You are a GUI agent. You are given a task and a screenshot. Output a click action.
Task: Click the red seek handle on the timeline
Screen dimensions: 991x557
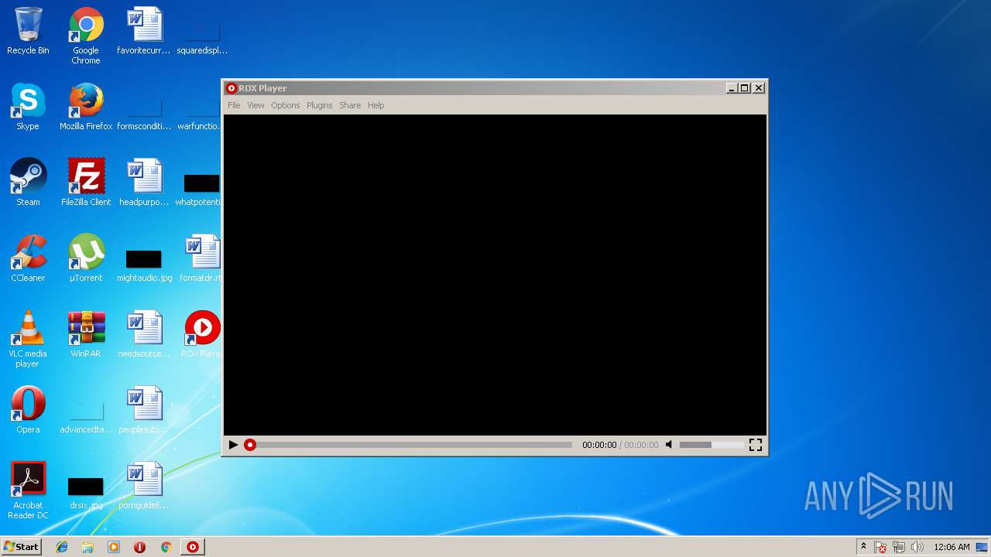click(250, 445)
